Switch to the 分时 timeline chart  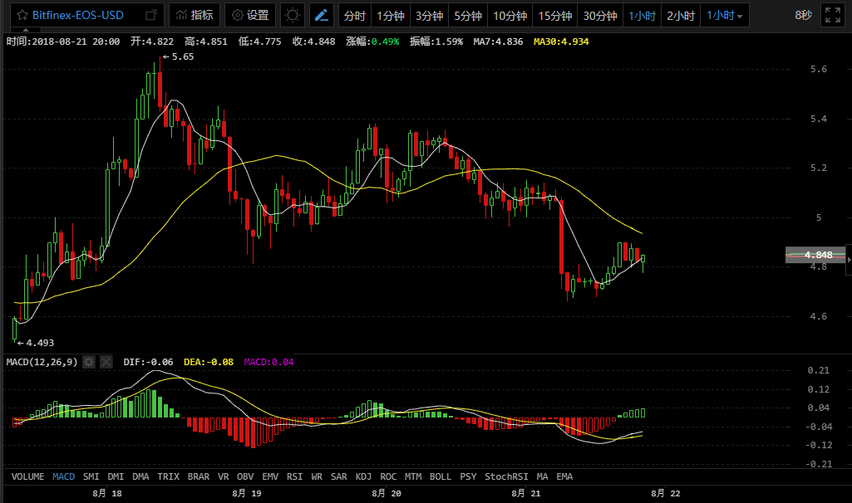pyautogui.click(x=355, y=16)
